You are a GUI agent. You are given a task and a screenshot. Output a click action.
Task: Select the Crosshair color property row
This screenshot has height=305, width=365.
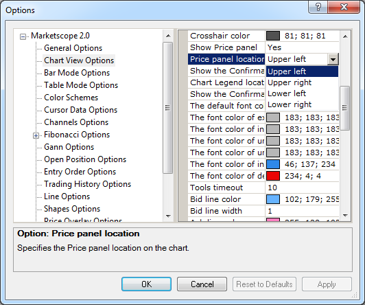263,36
